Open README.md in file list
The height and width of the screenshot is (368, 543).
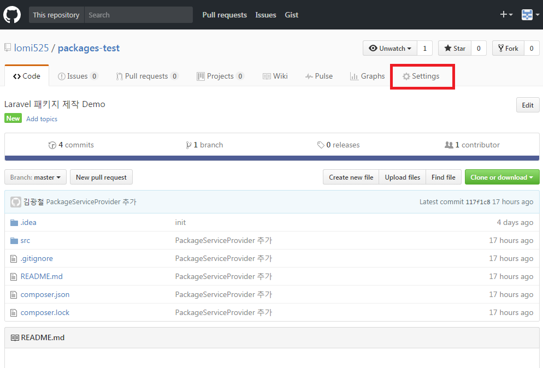pyautogui.click(x=42, y=277)
